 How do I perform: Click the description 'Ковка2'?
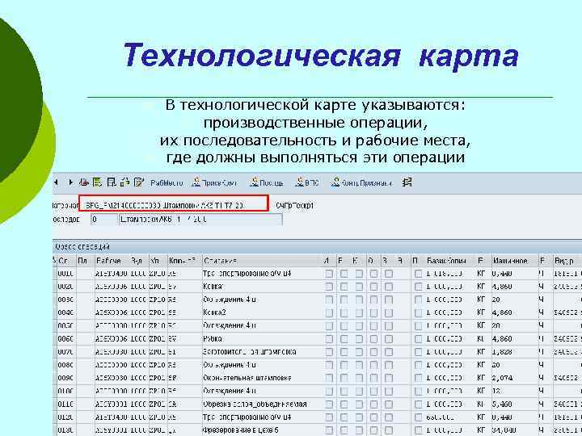[214, 313]
